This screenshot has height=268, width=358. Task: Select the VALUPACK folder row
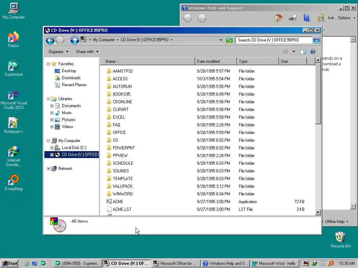[x=205, y=186]
